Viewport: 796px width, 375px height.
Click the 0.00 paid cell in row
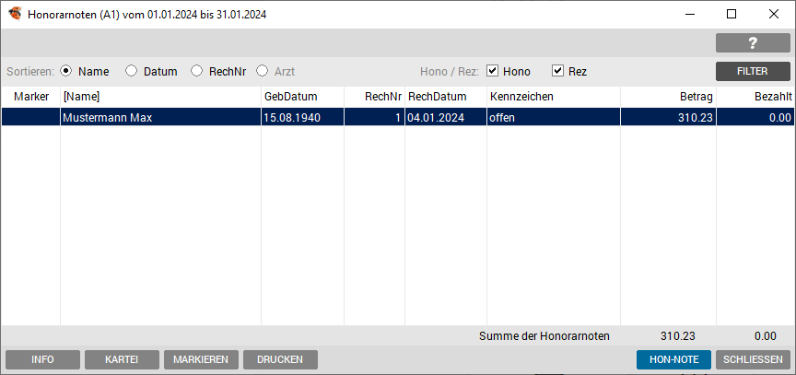click(755, 118)
